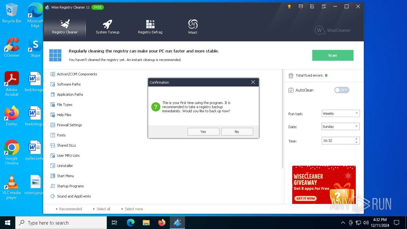Click the WiseCleaner logo
Screen dimensions: 407x229
[x=333, y=30]
